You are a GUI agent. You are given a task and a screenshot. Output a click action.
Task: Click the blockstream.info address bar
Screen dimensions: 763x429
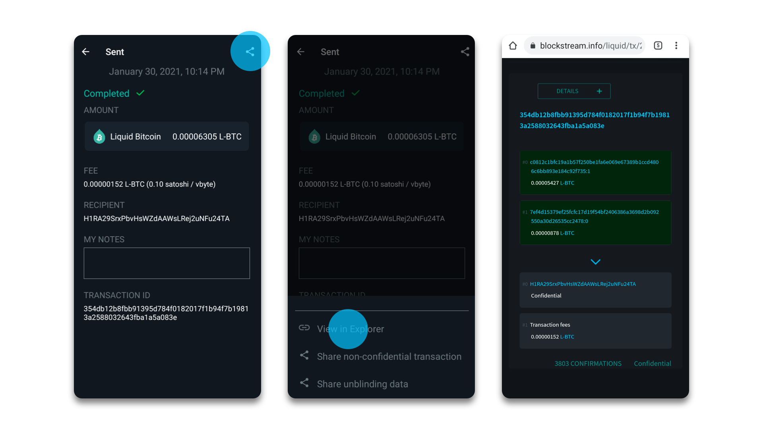coord(584,46)
